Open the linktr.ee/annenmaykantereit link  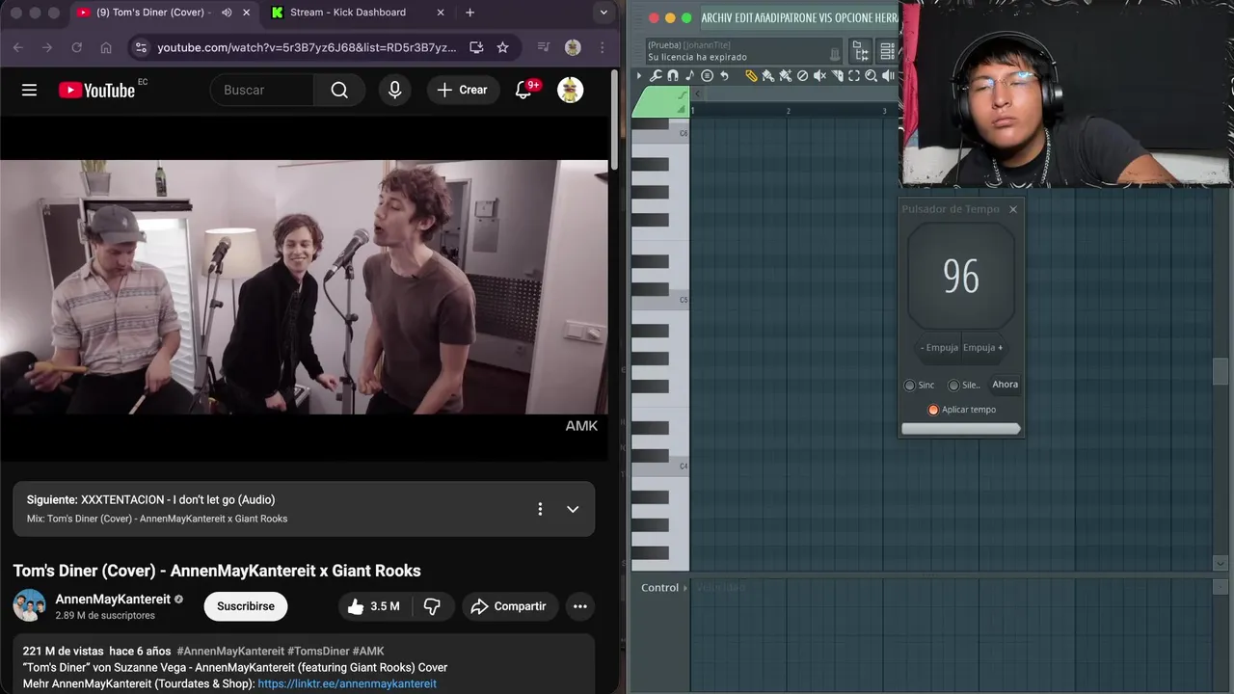pyautogui.click(x=347, y=683)
